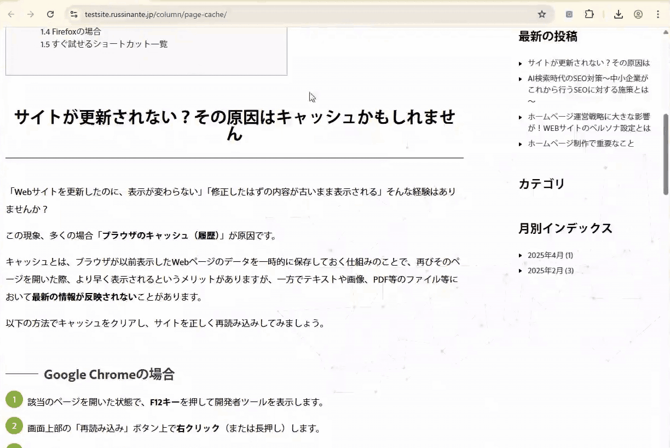The image size is (670, 448).
Task: Open the Chrome profile avatar icon
Action: click(x=638, y=14)
